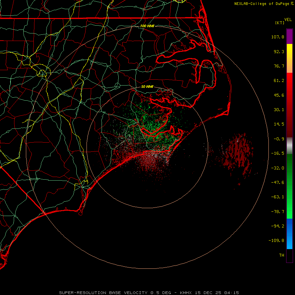
Task: Click the -47.6 legend value
Action: pos(278,183)
